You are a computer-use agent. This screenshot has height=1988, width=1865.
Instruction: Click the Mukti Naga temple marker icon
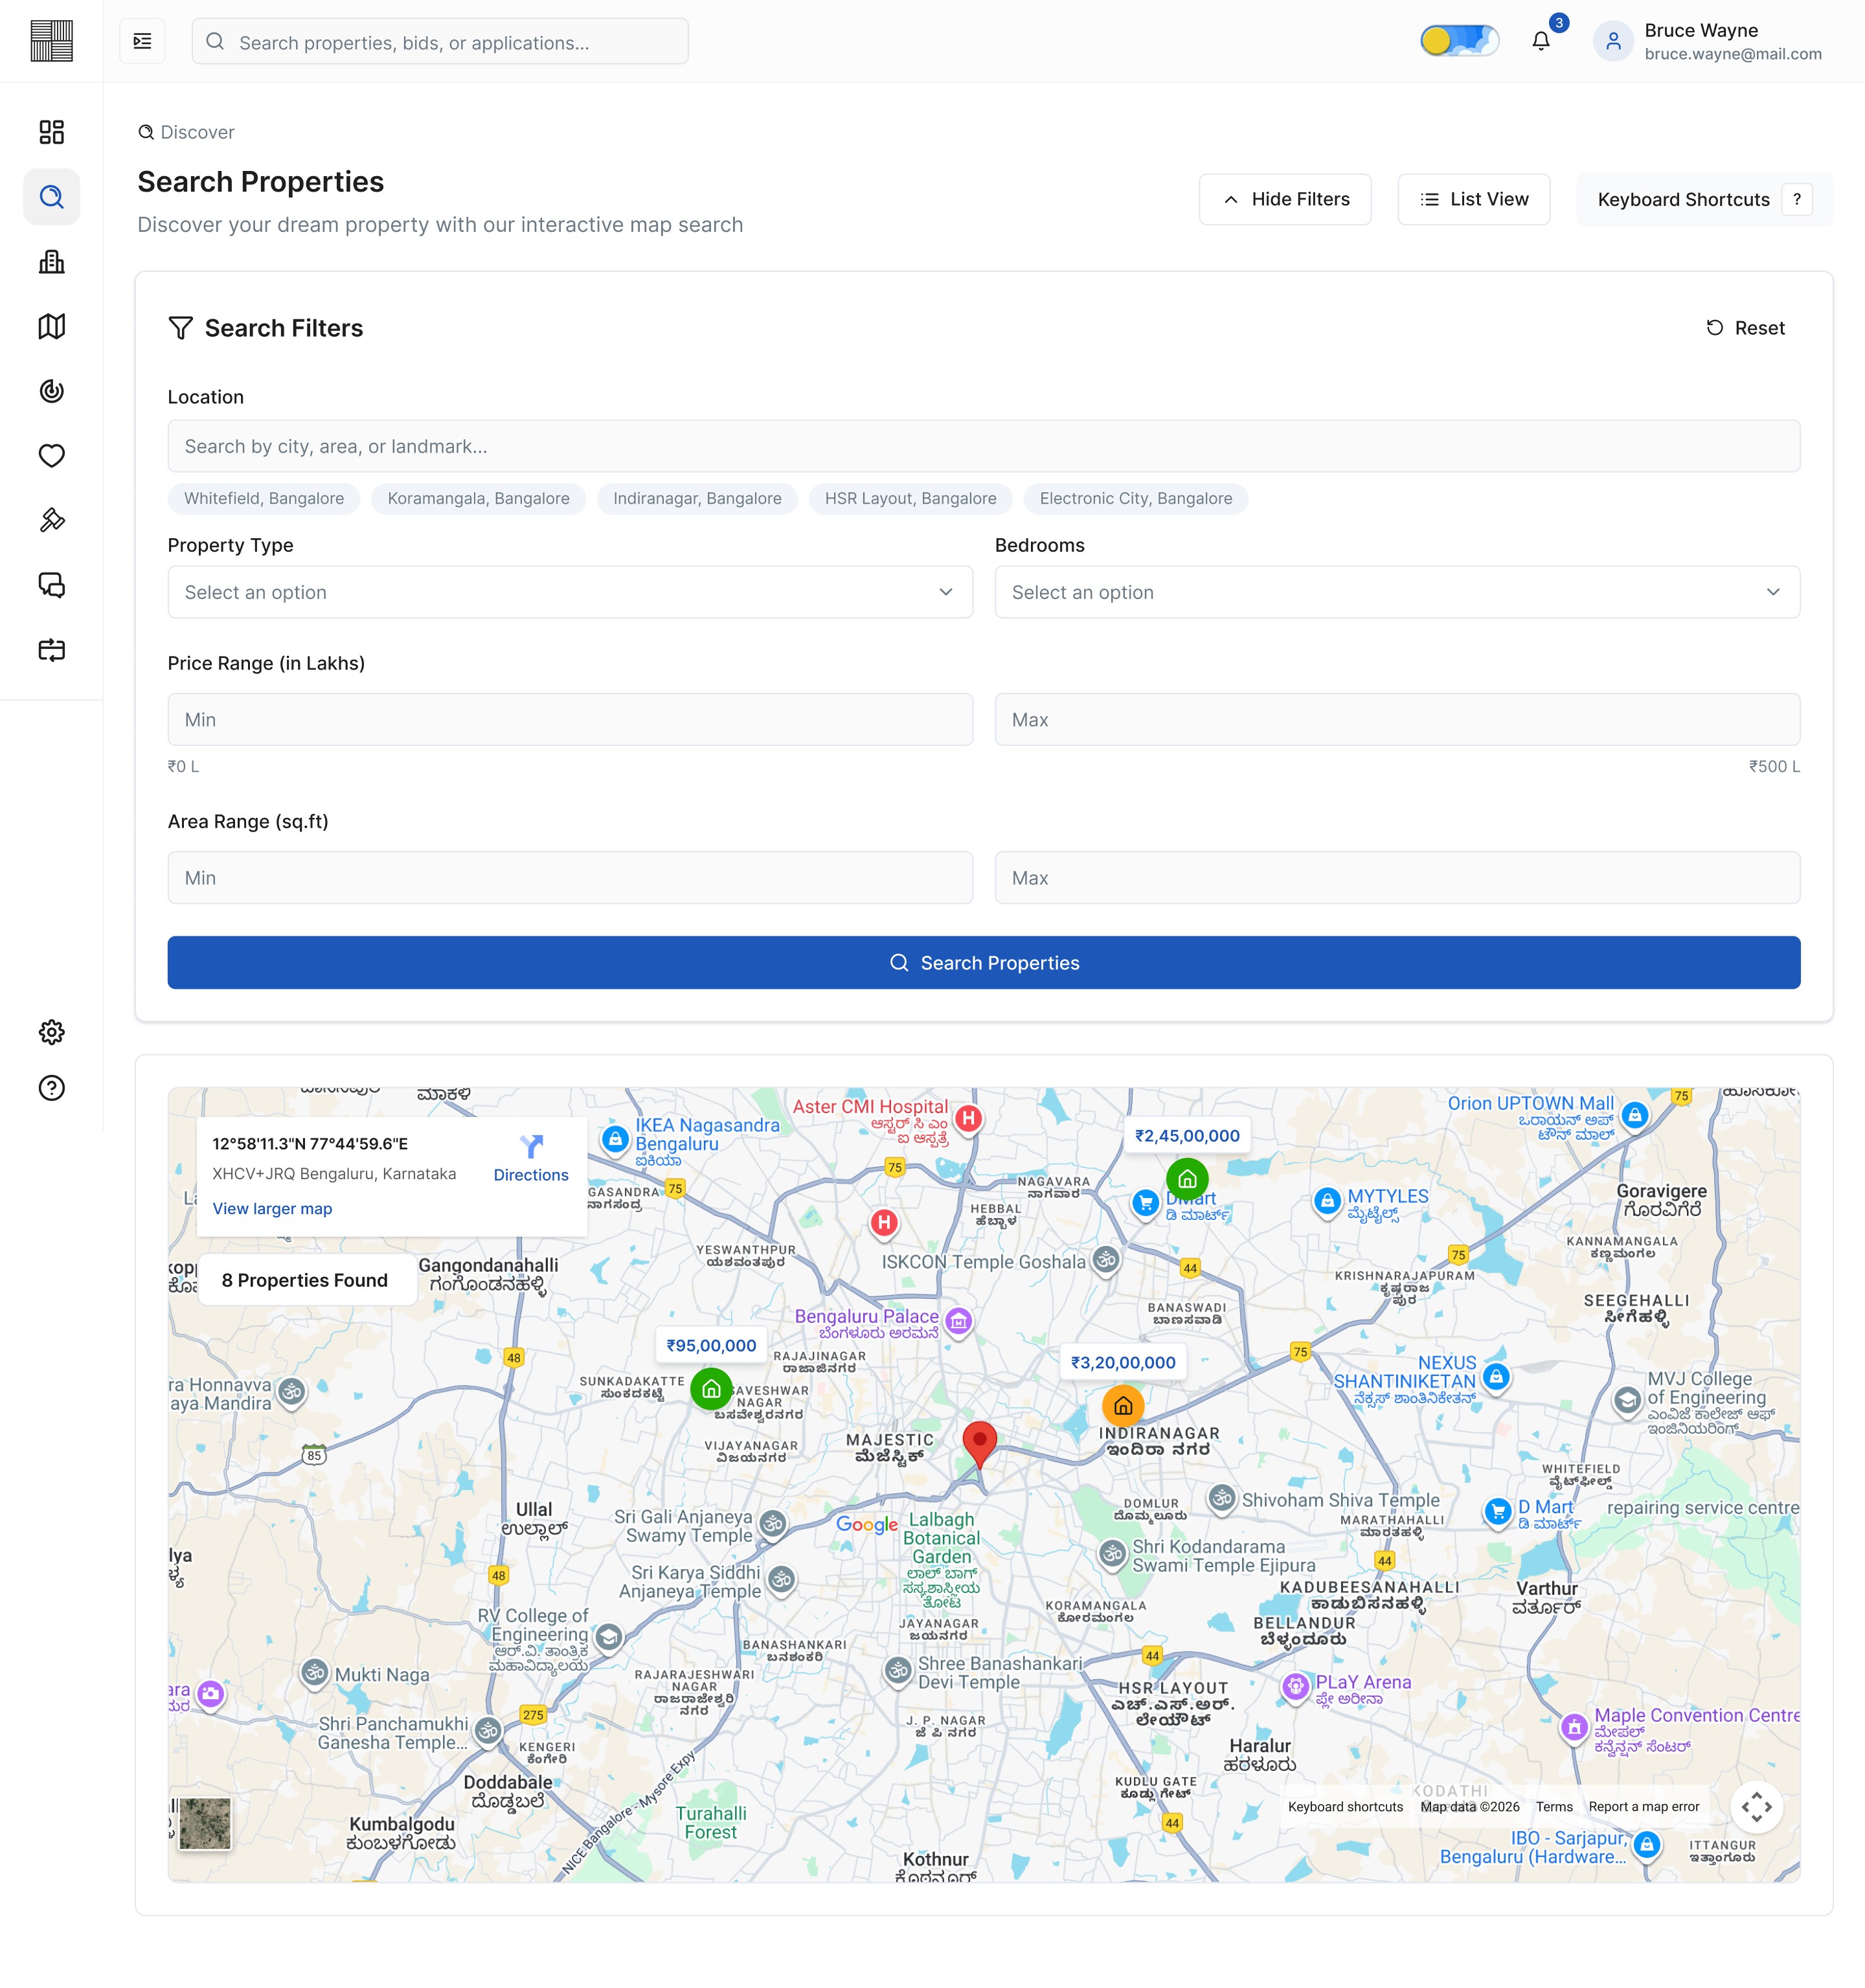[x=314, y=1672]
